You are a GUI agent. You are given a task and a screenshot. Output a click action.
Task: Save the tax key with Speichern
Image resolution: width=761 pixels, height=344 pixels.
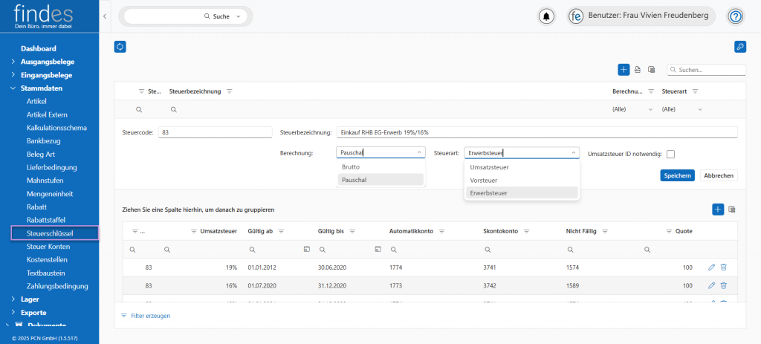[677, 176]
